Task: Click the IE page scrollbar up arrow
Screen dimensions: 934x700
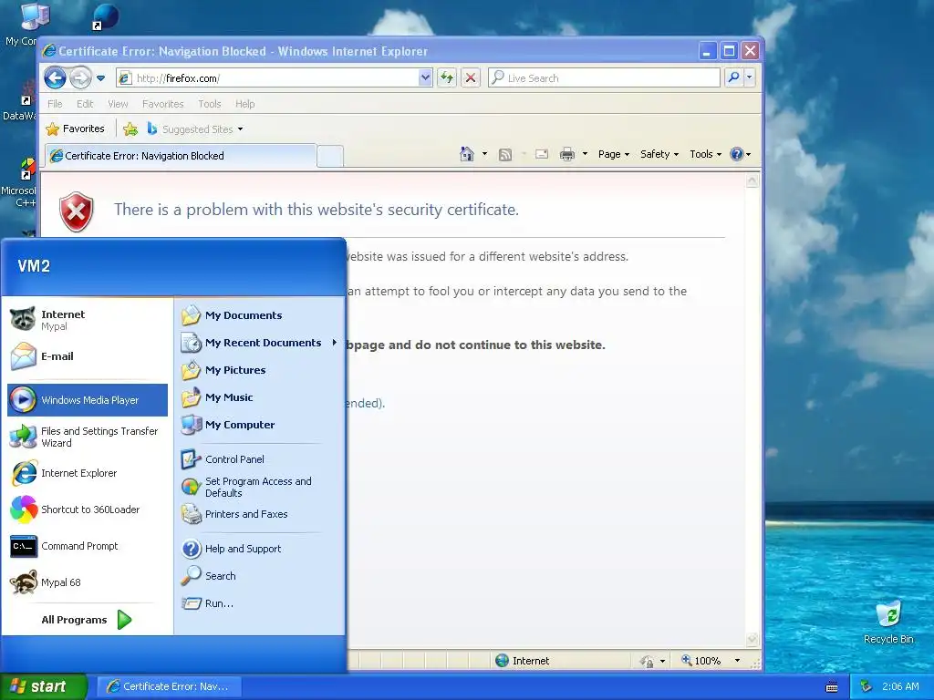Action: [x=752, y=180]
